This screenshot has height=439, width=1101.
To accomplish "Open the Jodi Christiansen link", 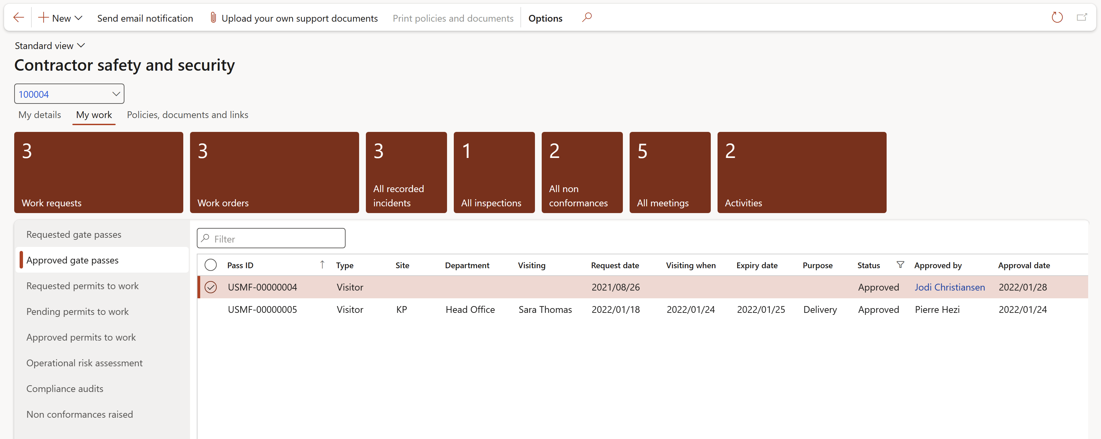I will click(949, 287).
